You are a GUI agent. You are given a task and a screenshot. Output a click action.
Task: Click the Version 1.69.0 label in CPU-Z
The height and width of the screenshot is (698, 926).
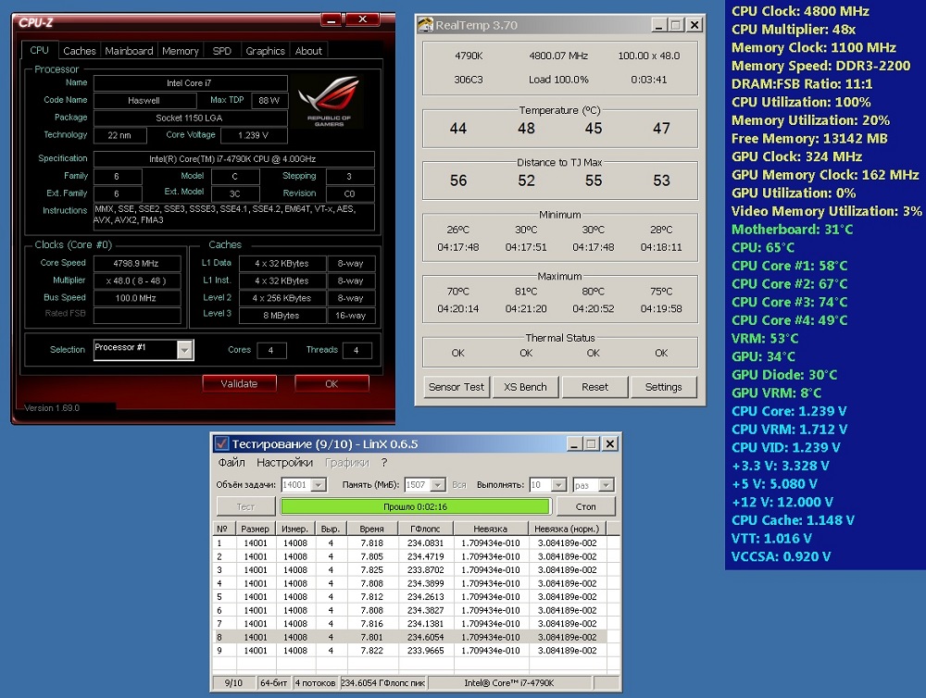[51, 408]
